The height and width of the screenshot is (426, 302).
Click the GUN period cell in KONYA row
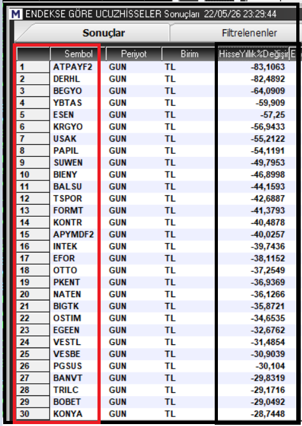[x=117, y=413]
